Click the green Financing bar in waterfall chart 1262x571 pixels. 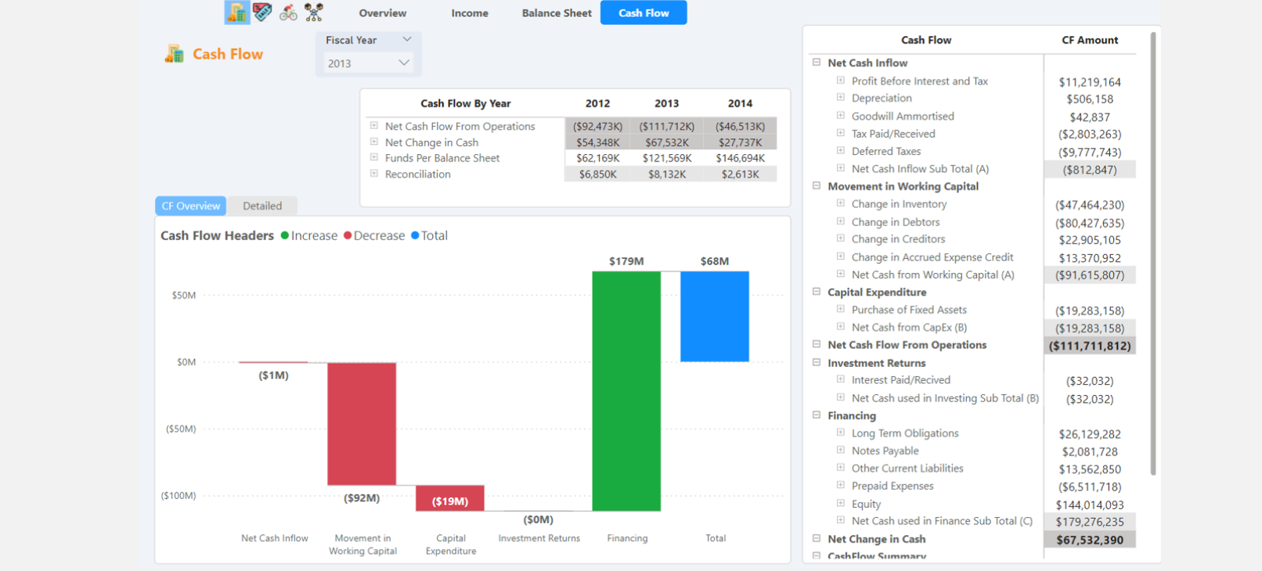(626, 391)
